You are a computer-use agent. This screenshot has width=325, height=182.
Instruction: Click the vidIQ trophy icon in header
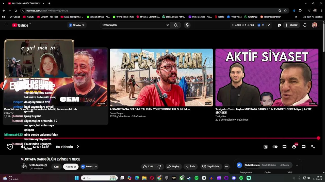click(x=269, y=25)
